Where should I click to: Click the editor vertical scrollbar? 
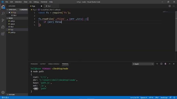tap(176, 31)
